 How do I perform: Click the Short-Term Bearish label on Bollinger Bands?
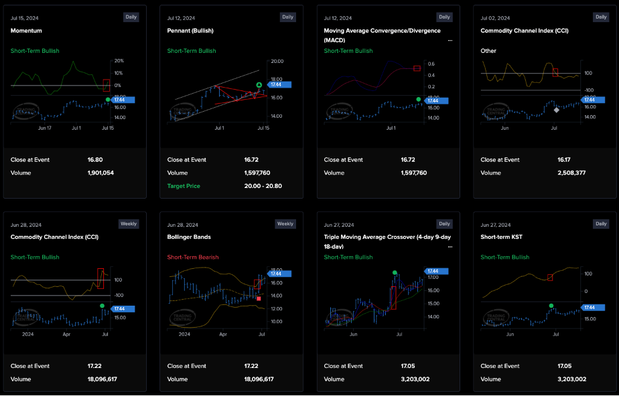193,257
